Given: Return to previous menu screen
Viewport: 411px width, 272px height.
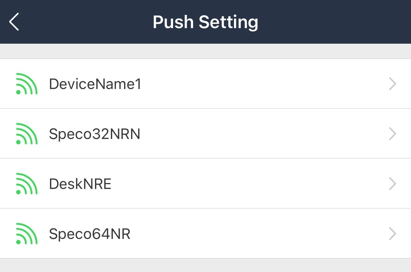Looking at the screenshot, I should [14, 22].
